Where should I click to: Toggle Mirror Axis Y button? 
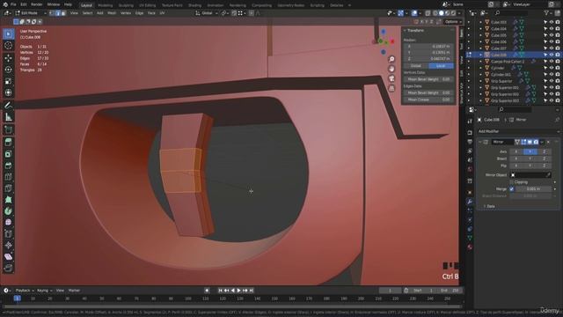pos(530,151)
